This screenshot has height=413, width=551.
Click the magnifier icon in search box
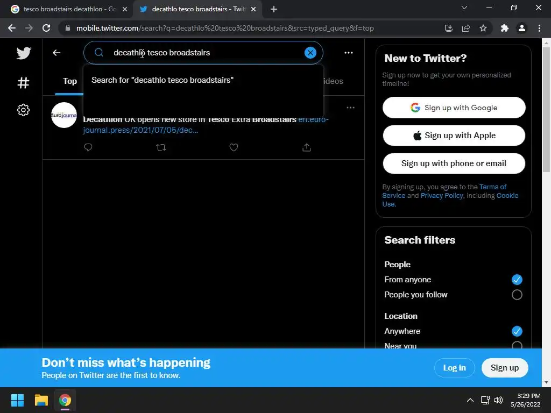pos(99,53)
